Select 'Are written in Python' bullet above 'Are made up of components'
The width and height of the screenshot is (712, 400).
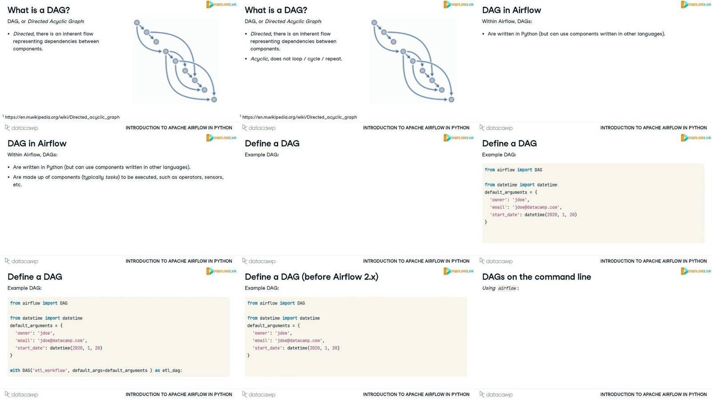102,167
